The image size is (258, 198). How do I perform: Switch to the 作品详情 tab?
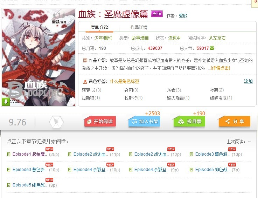coord(139,27)
